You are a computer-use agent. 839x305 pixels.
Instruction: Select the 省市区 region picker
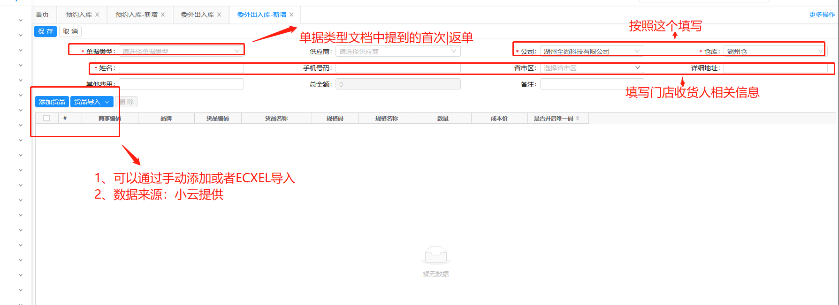click(591, 68)
